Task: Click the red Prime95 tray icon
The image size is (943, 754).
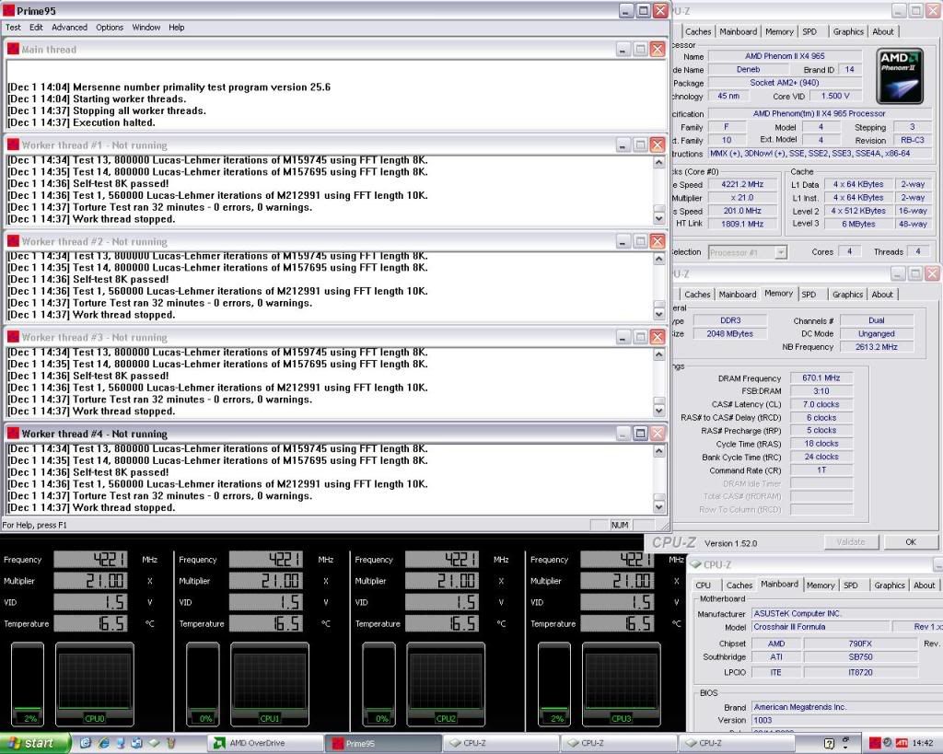Action: pos(874,742)
